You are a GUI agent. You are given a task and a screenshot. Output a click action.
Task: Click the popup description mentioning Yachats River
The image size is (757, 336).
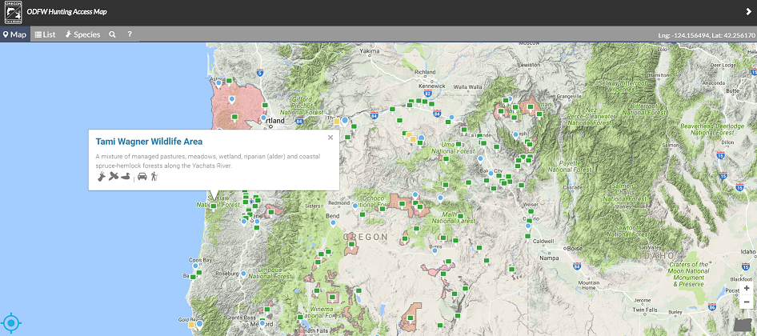pos(208,162)
